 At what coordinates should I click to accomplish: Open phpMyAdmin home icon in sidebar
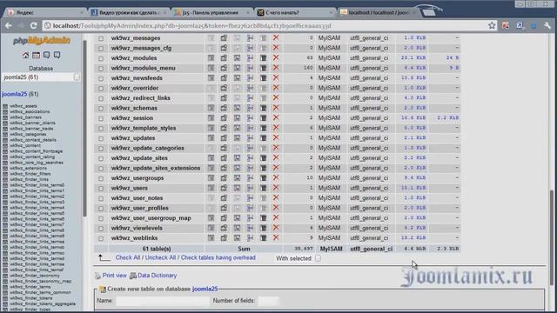[25, 55]
